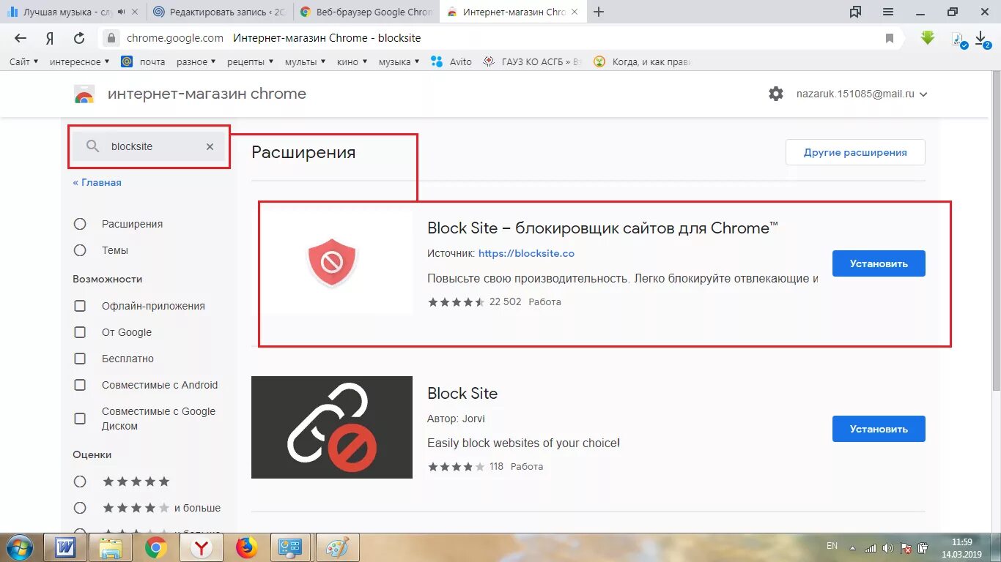Open the ГАУЗ КО АСГБ bookmark
This screenshot has height=562, width=1001.
pos(533,61)
